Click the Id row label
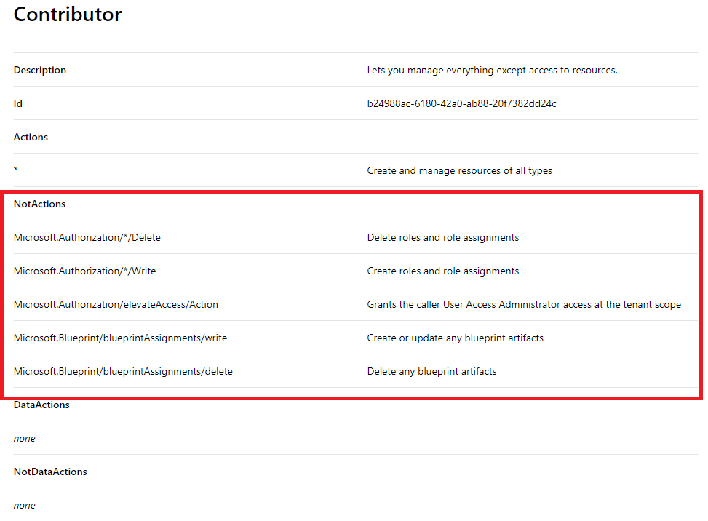 click(18, 103)
